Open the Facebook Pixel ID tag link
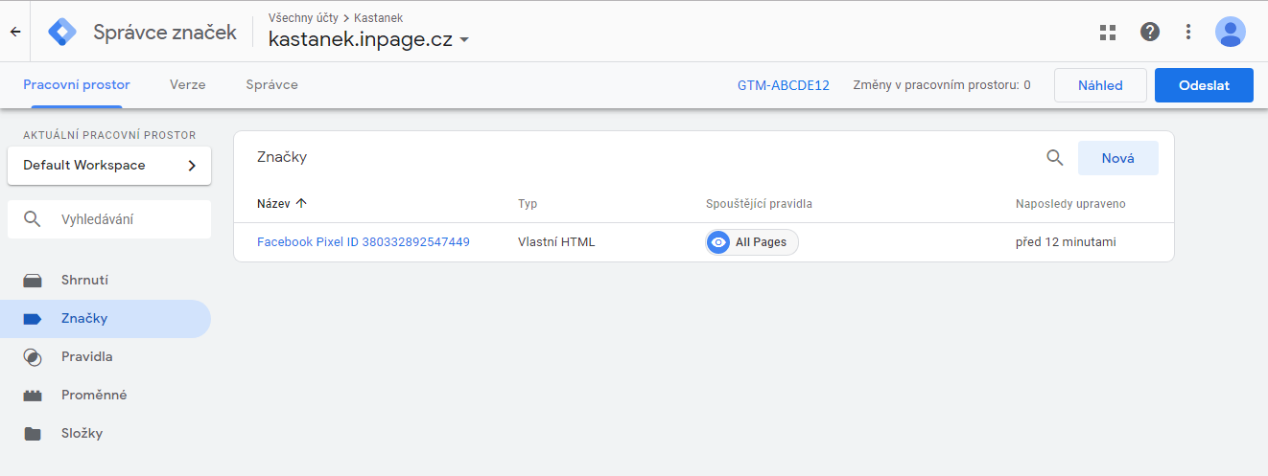The image size is (1268, 476). pyautogui.click(x=363, y=242)
